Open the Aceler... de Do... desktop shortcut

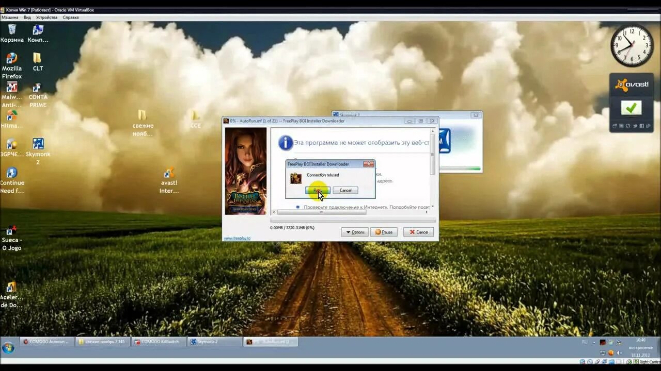tap(12, 295)
